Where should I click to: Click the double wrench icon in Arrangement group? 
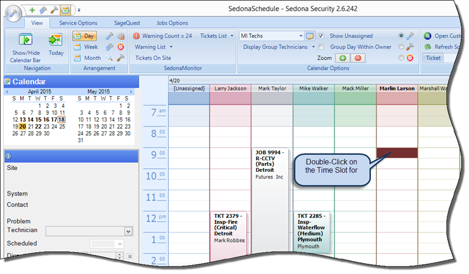[109, 47]
